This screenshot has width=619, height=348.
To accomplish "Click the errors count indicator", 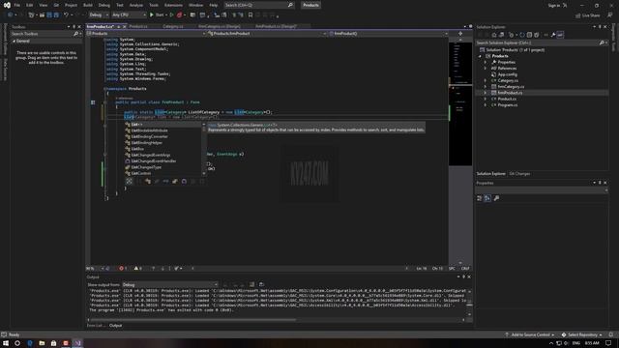I will point(123,269).
